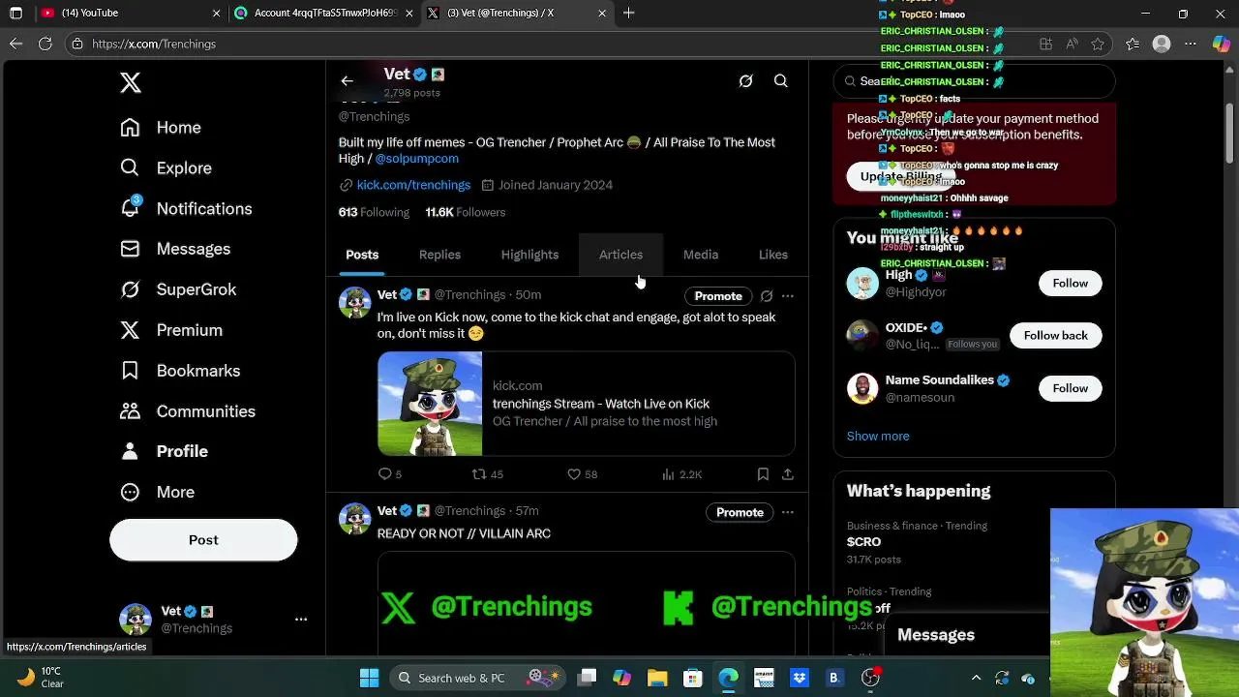Go back with browser back arrow

[16, 44]
